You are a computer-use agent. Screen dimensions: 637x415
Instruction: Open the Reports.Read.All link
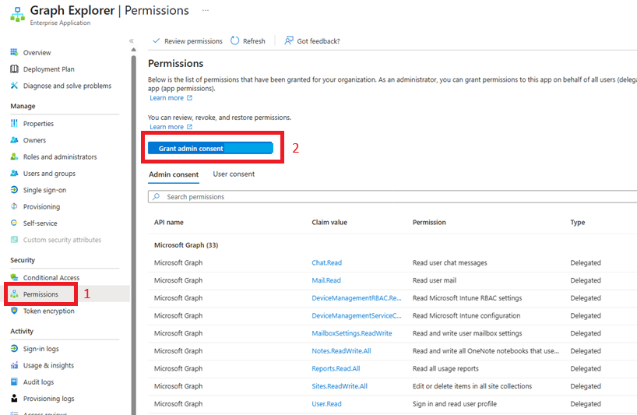(336, 368)
